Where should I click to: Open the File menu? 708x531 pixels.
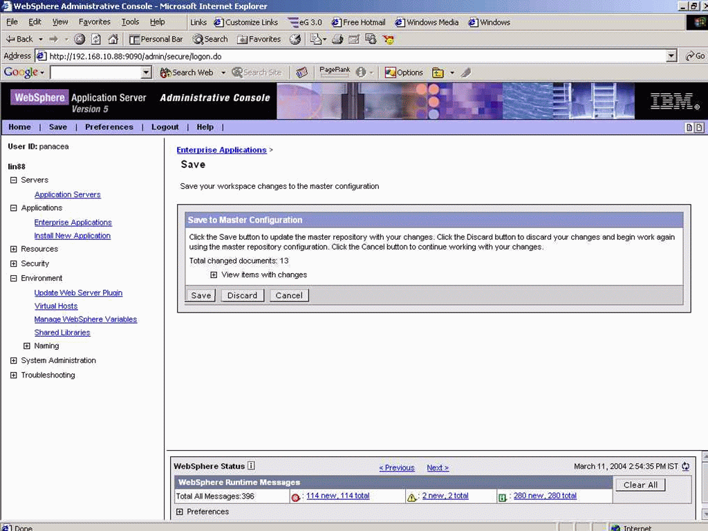tap(12, 21)
